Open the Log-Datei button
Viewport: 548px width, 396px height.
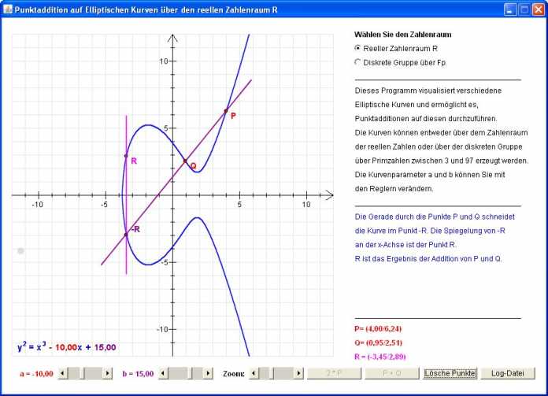coord(508,373)
